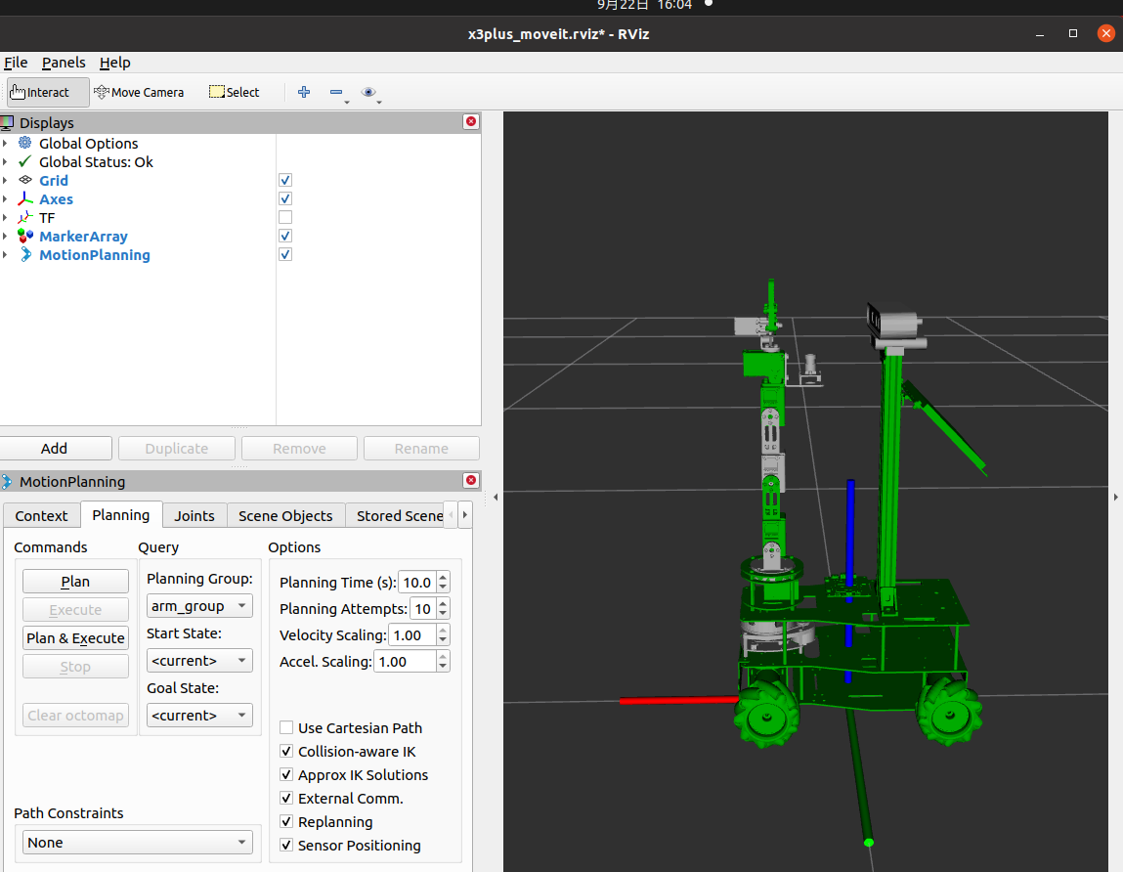Click the Global Status checkmark icon

pyautogui.click(x=25, y=162)
